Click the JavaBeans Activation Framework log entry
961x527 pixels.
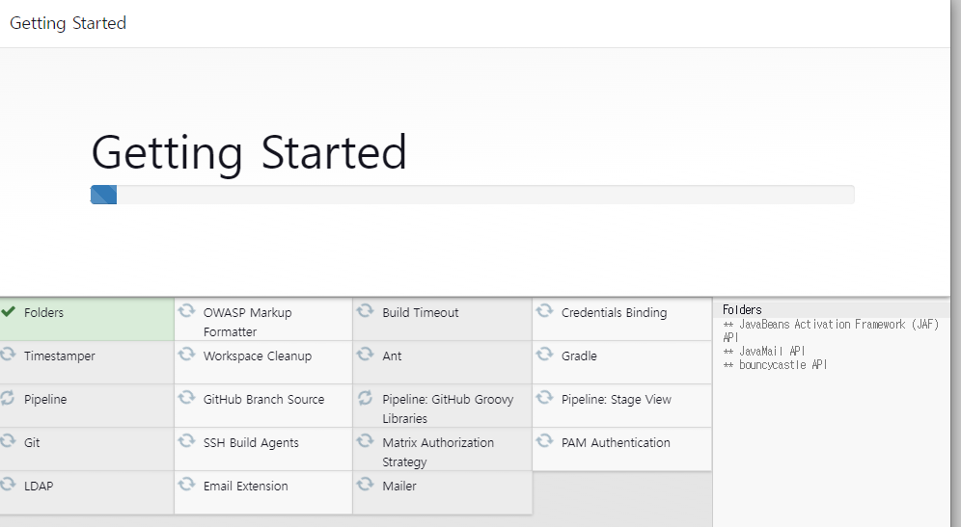point(831,330)
